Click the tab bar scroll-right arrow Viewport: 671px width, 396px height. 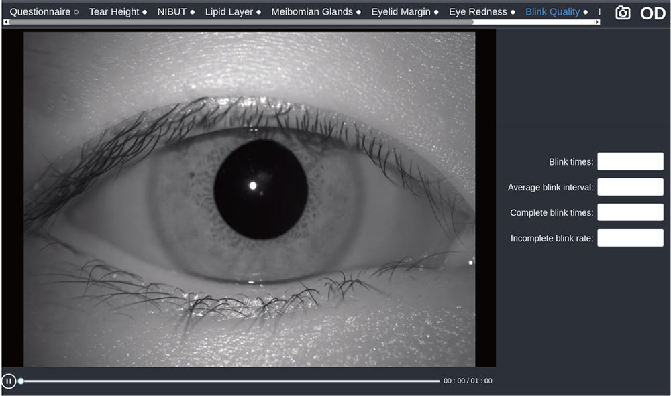click(x=597, y=22)
